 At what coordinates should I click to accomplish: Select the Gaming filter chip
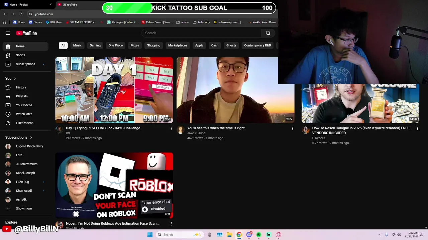(95, 45)
